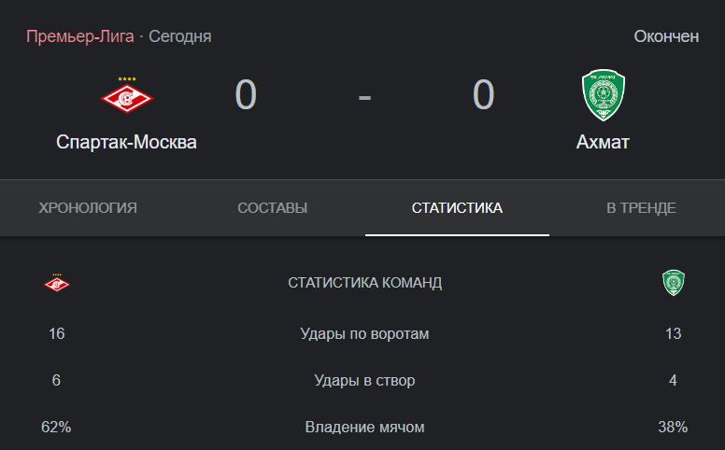This screenshot has width=725, height=450.
Task: Click small Akhmat crest in statistics header
Action: click(x=674, y=282)
